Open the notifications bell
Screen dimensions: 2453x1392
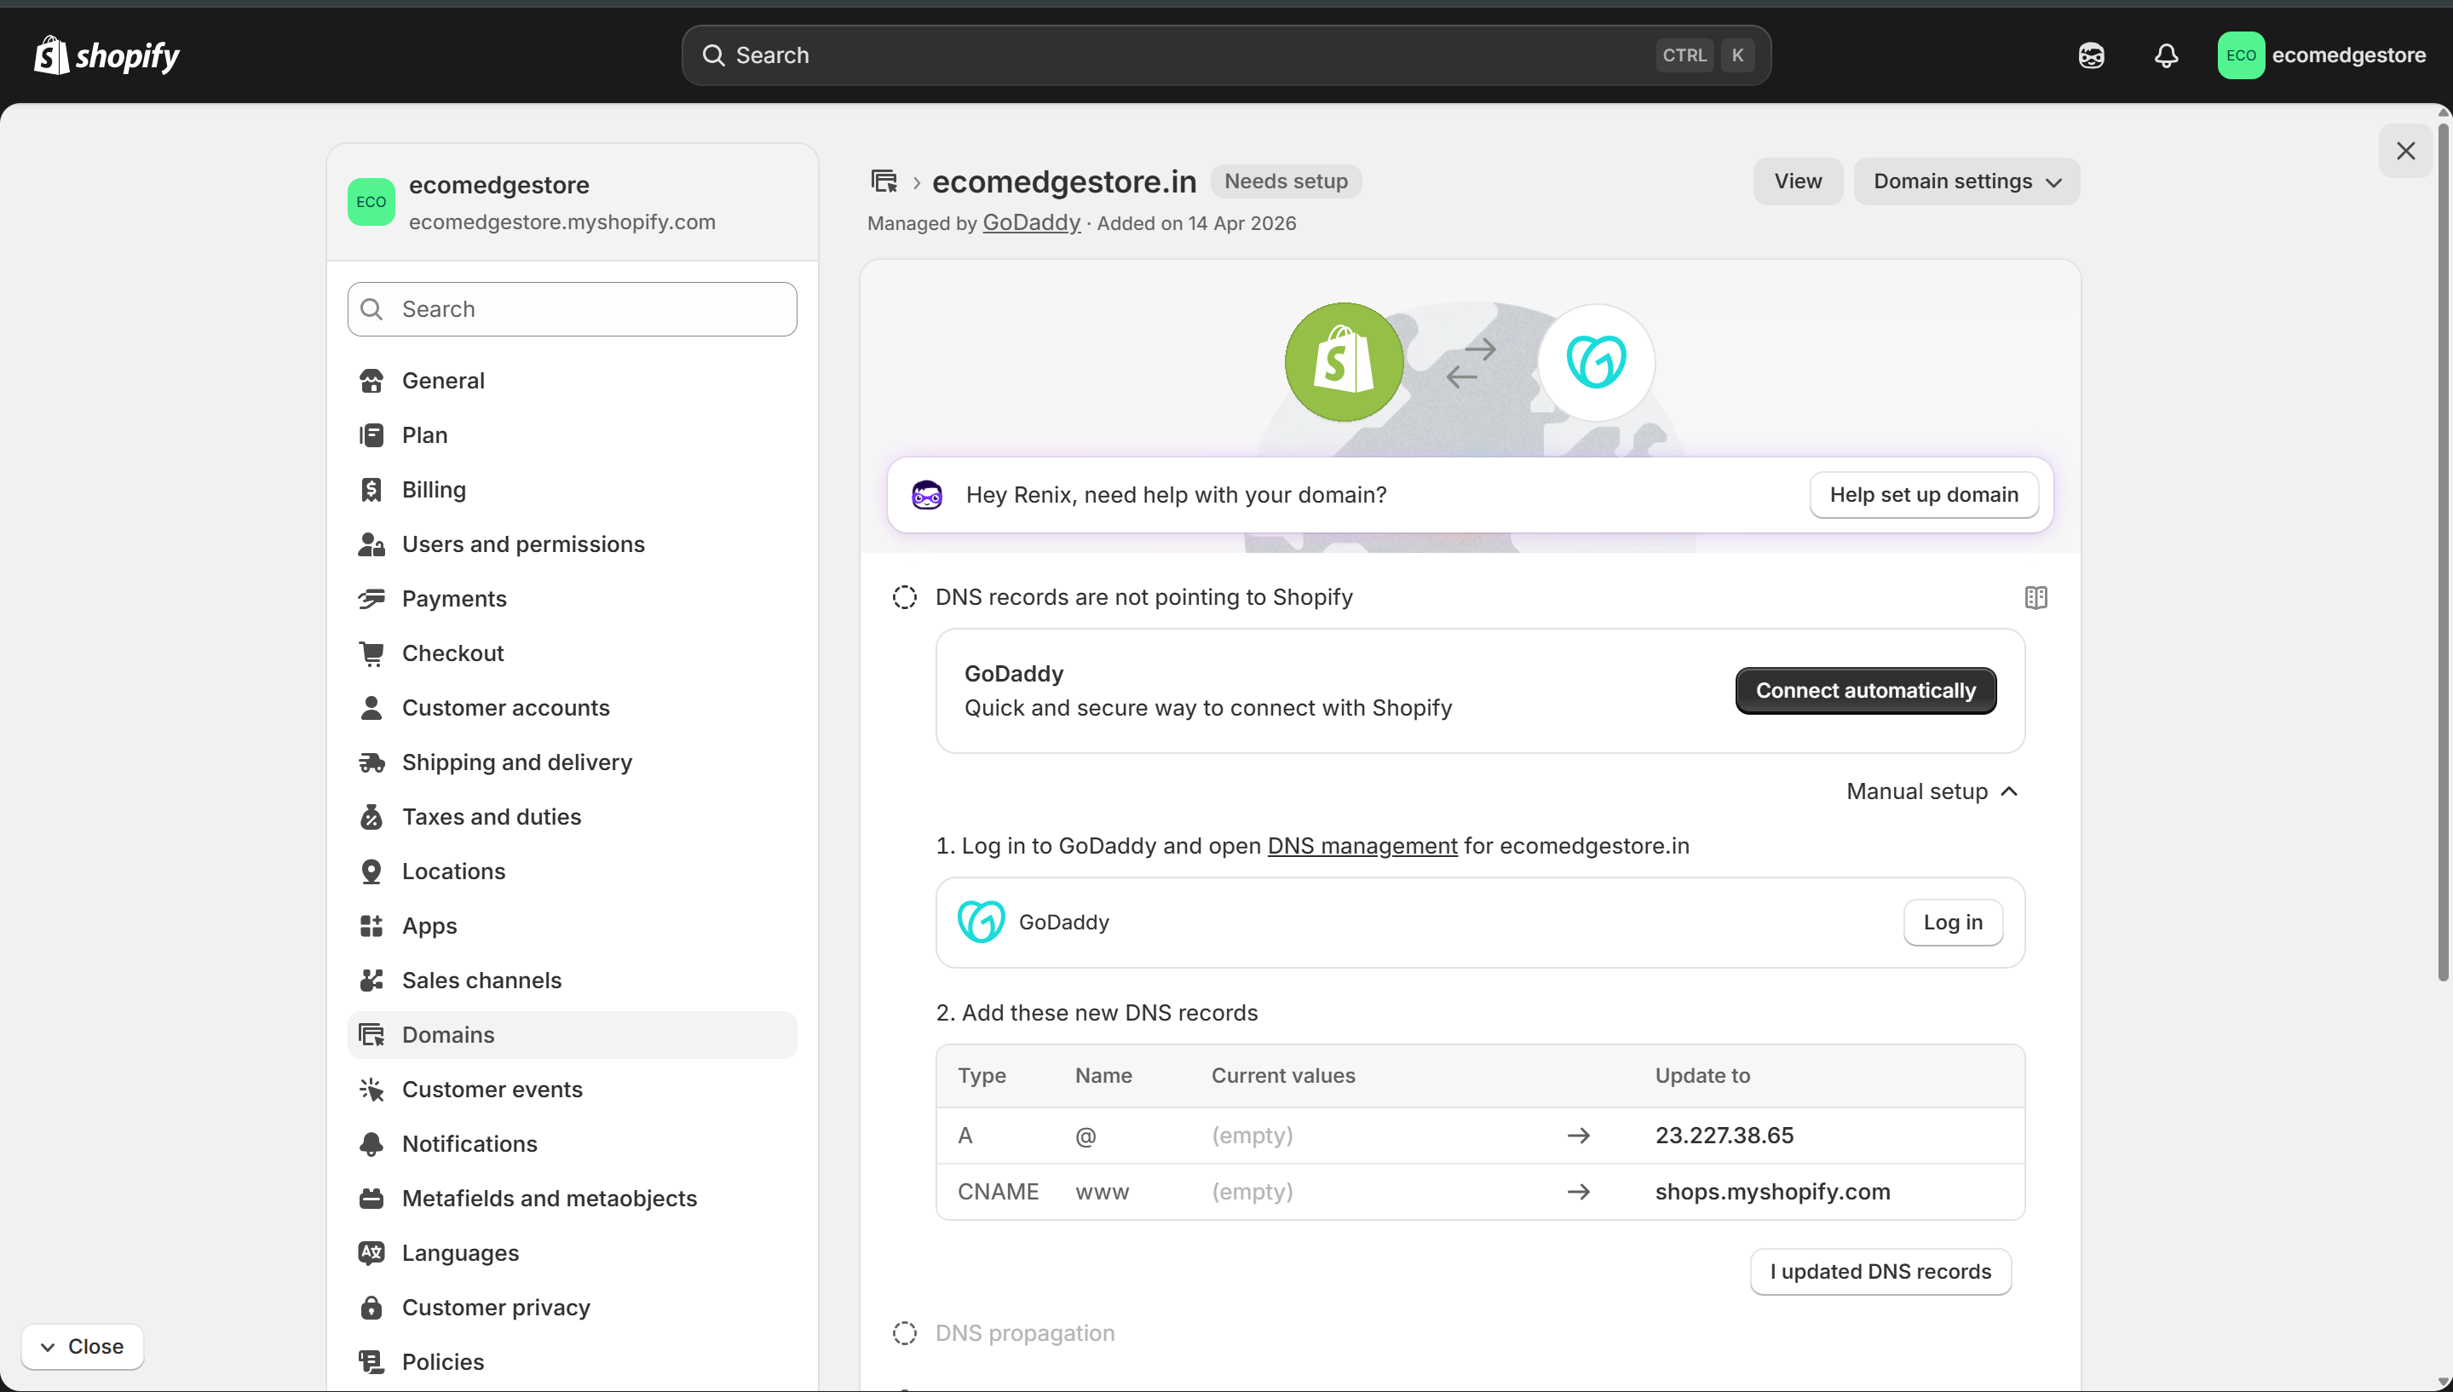point(2166,55)
